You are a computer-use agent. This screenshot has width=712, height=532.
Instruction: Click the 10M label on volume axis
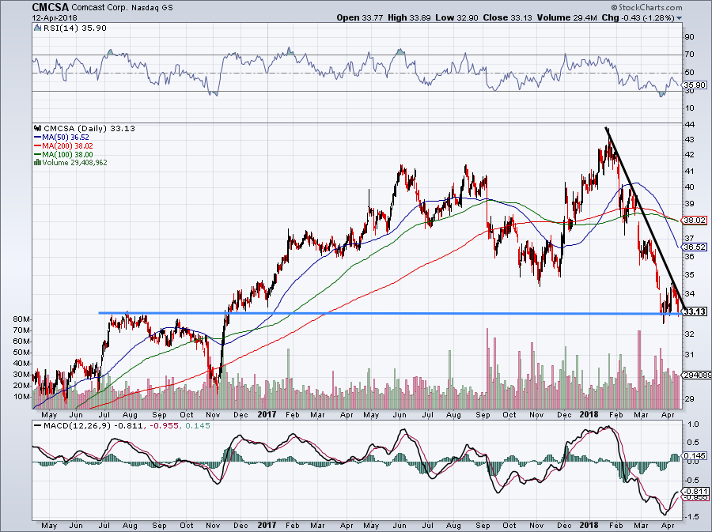pos(22,397)
